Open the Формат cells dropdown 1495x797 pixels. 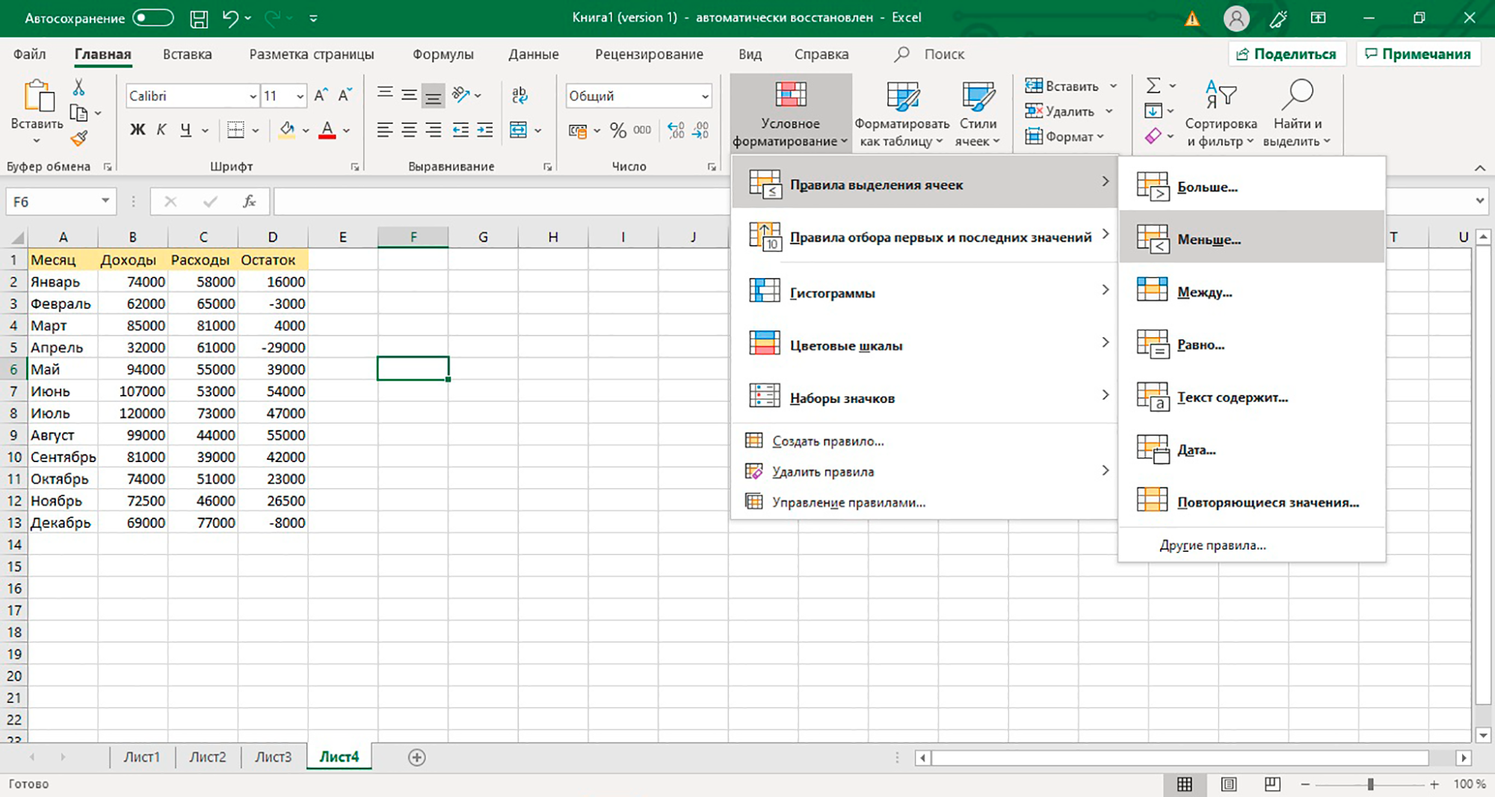coord(1065,137)
